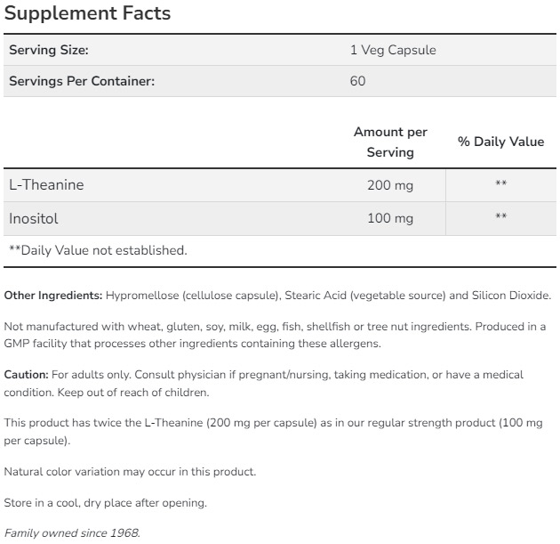Click the 200 mg amount cell
The height and width of the screenshot is (544, 560).
point(390,185)
